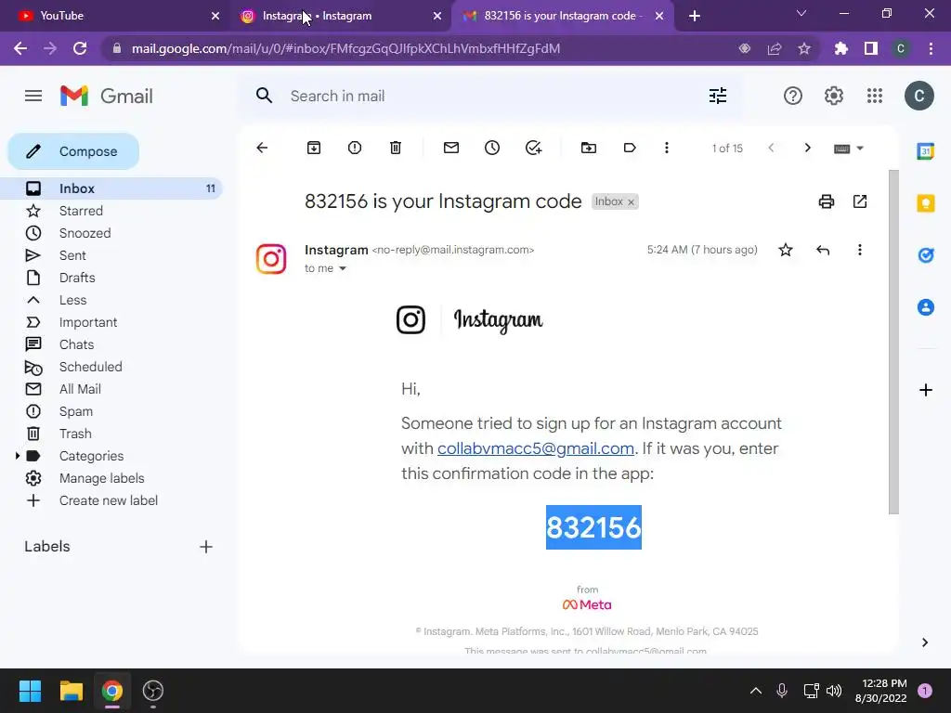
Task: Open Chrome extensions puzzle icon
Action: click(841, 48)
